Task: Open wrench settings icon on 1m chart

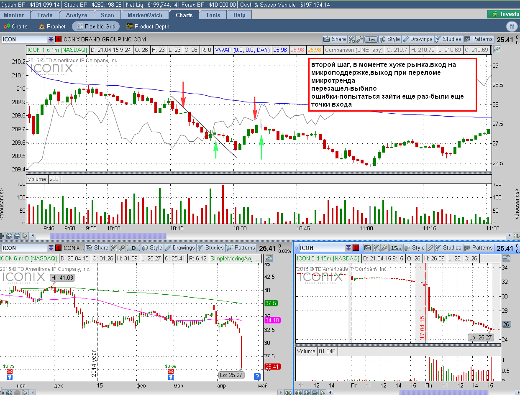Action: [x=359, y=39]
